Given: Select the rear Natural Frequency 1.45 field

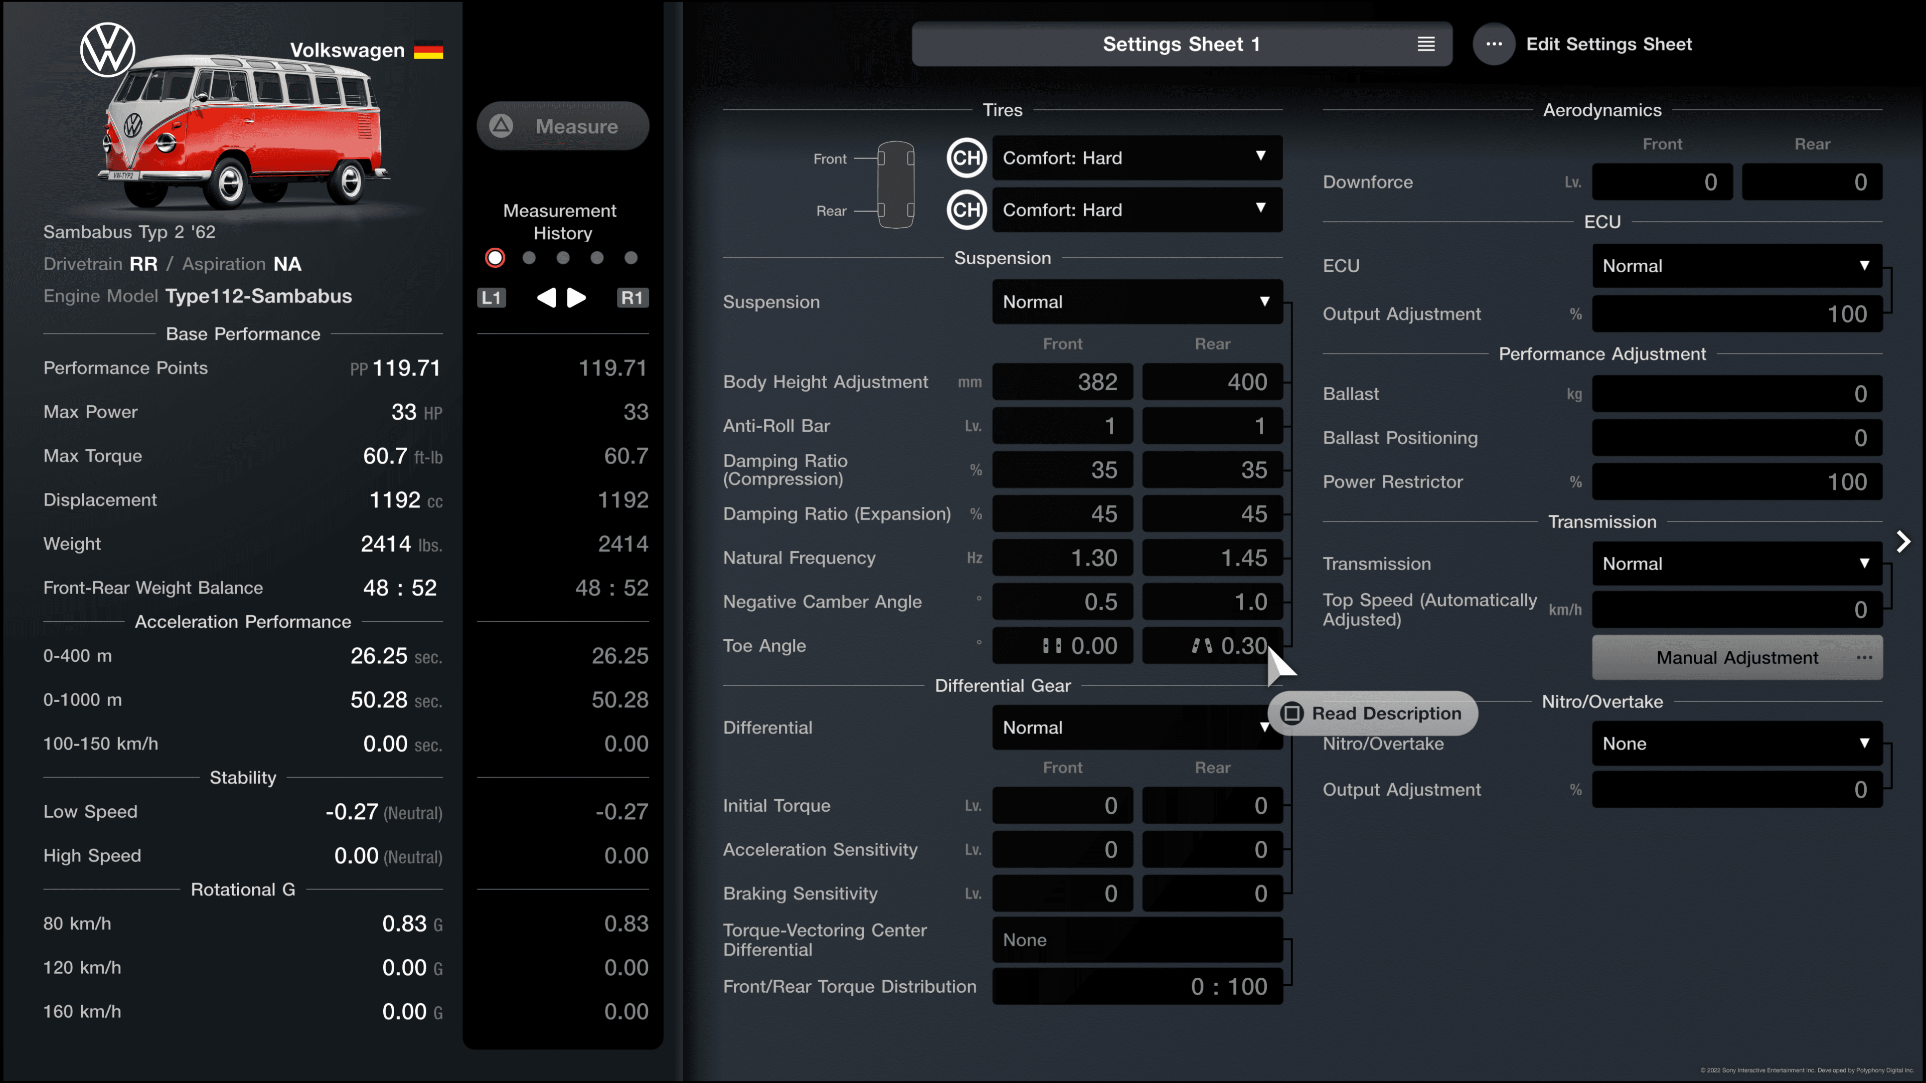Looking at the screenshot, I should click(1212, 558).
